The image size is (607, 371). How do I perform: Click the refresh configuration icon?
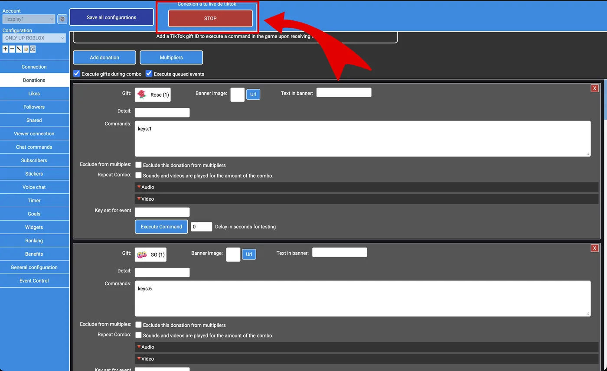[x=33, y=49]
